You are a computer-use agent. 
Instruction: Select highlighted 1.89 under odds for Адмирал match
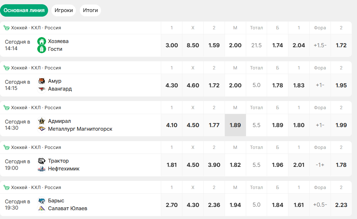pos(235,125)
